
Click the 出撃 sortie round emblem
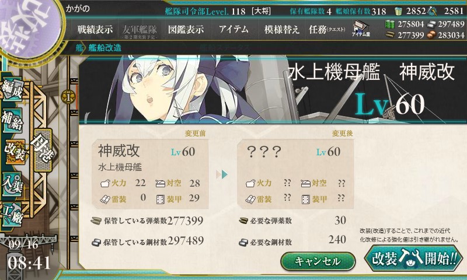tap(29, 27)
